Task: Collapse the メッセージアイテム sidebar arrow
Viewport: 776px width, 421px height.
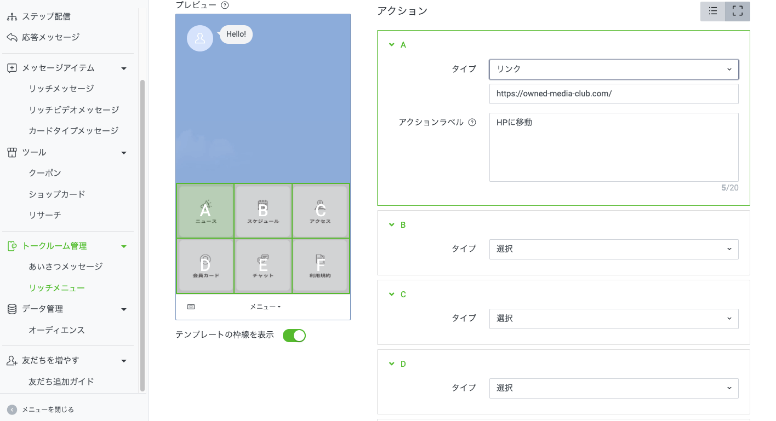Action: [x=124, y=68]
